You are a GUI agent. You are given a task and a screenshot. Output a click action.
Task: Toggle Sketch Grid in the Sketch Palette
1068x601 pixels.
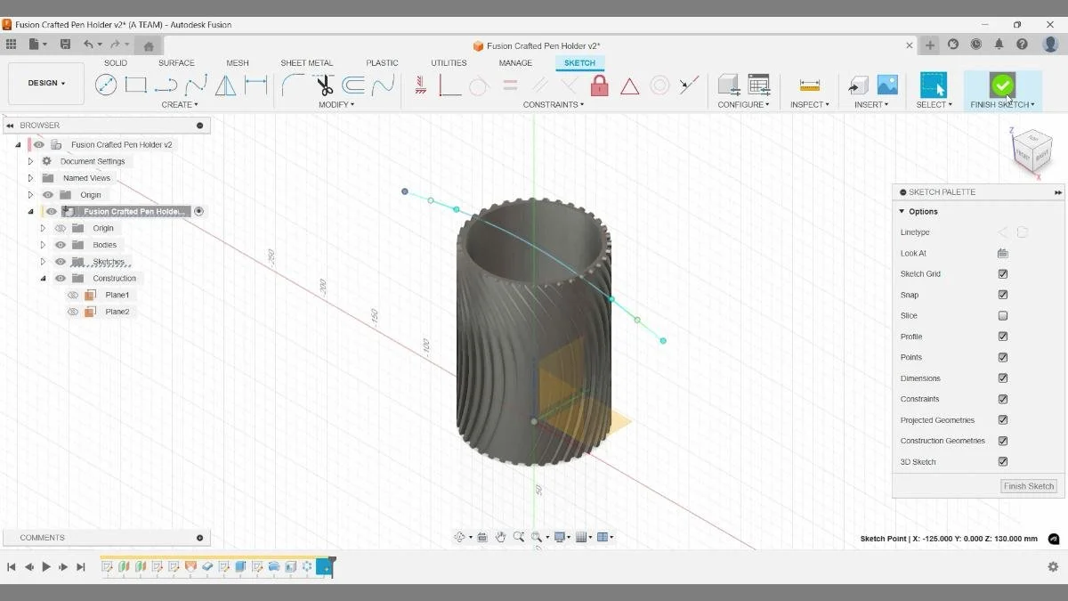coord(1003,273)
